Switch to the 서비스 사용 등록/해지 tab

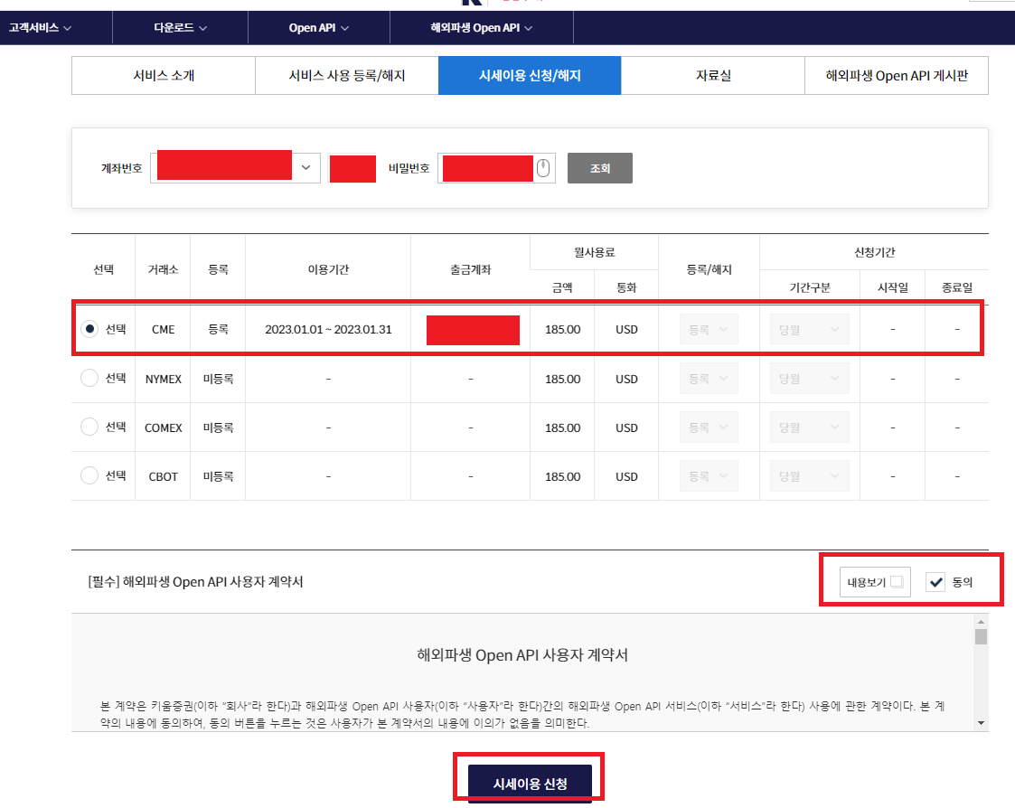pos(346,75)
